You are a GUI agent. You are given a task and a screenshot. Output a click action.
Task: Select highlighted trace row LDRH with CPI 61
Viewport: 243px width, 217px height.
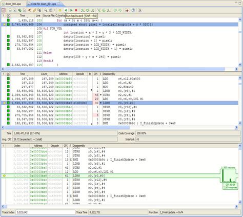click(x=119, y=176)
